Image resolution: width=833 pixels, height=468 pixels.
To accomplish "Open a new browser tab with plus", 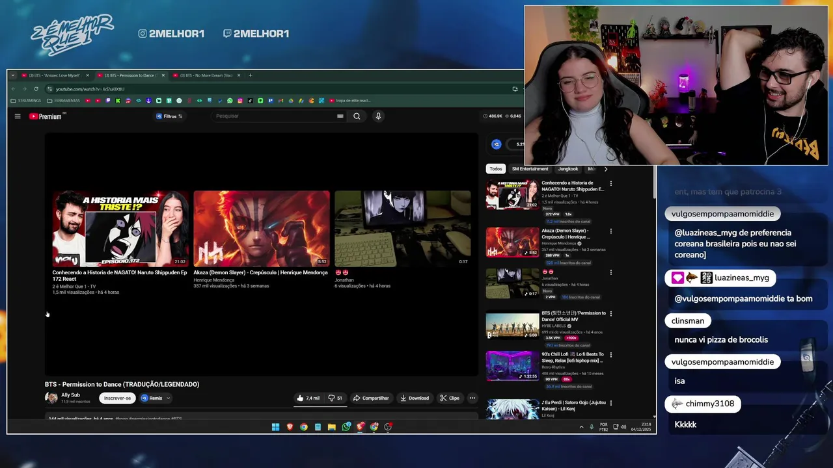I will coord(251,75).
